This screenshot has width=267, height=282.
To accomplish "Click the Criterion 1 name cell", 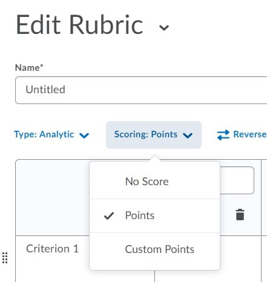I will point(53,259).
